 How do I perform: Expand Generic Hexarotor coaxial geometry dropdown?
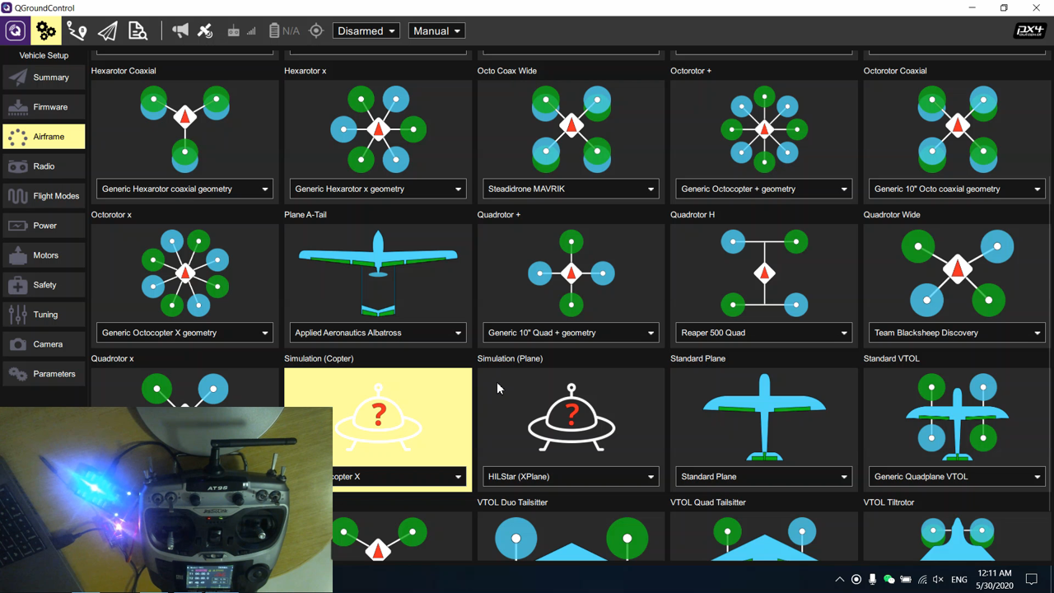185,189
